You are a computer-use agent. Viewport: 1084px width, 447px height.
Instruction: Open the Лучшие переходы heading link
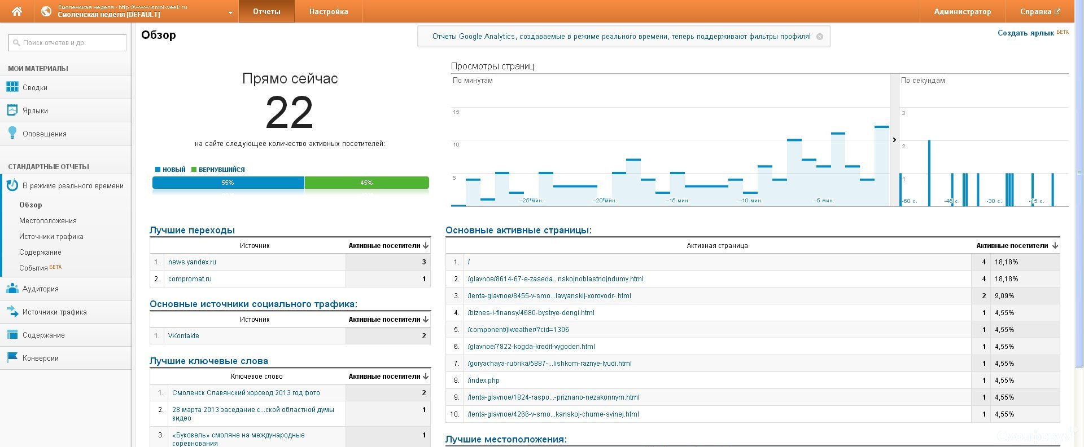point(192,230)
